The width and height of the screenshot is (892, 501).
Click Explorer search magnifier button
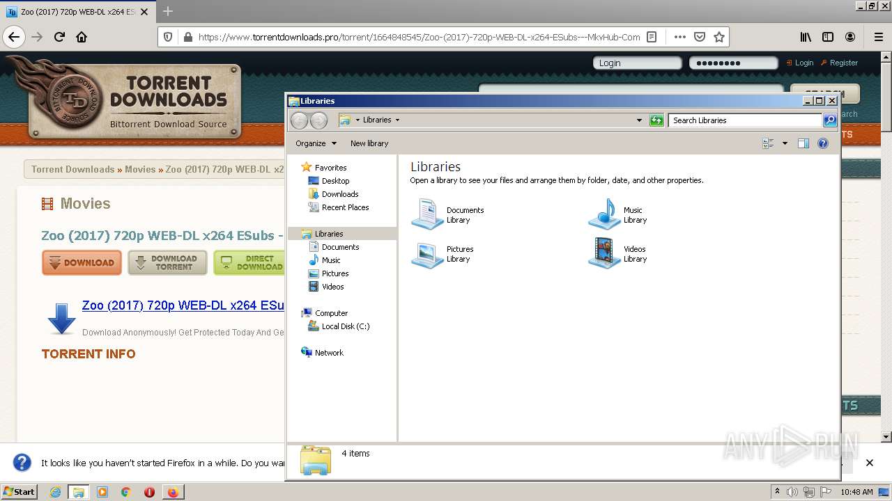(x=830, y=120)
